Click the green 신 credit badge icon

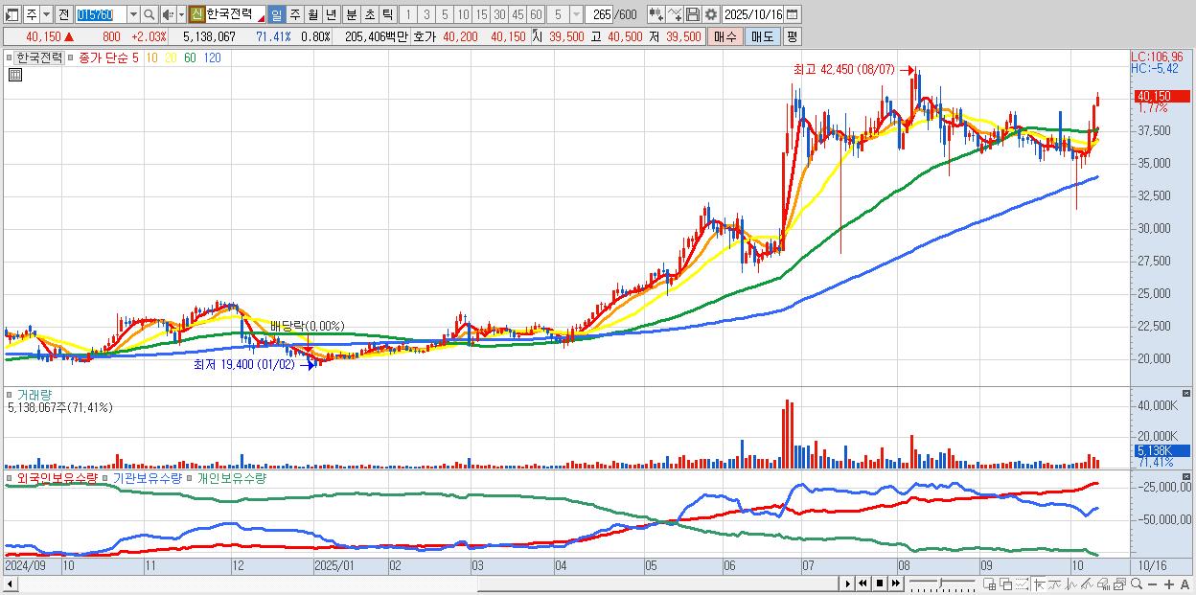(x=196, y=14)
